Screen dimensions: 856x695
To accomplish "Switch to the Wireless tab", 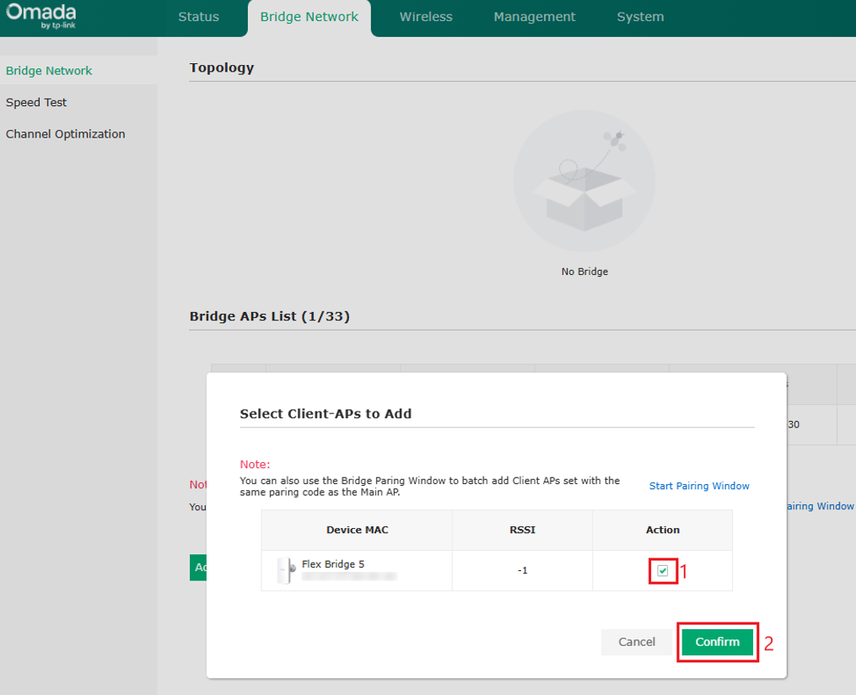I will pyautogui.click(x=426, y=17).
